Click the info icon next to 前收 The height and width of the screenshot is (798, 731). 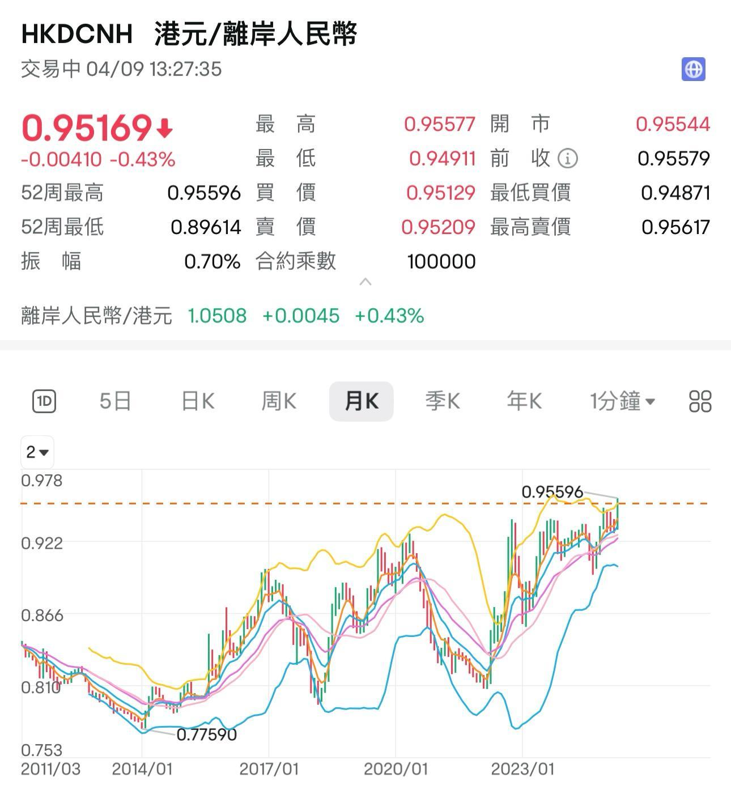coord(568,159)
